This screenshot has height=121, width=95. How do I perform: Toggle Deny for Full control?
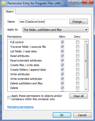(x=78, y=42)
